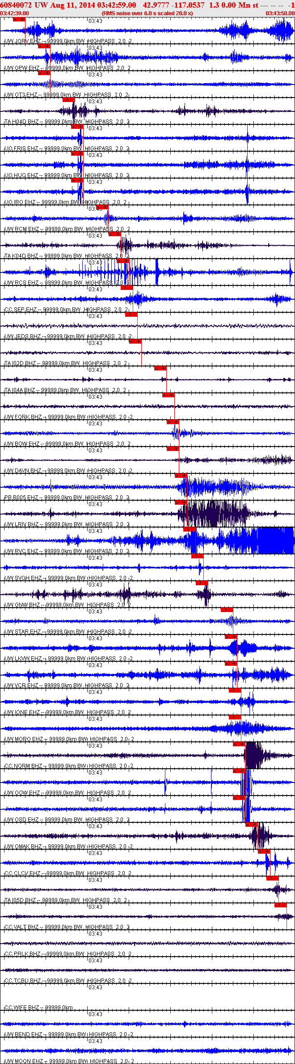Click the red pick marker on the OMAK trace

251,825
